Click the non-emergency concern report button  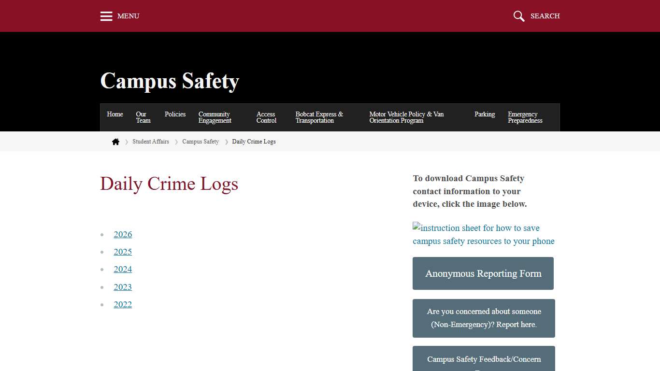tap(483, 318)
